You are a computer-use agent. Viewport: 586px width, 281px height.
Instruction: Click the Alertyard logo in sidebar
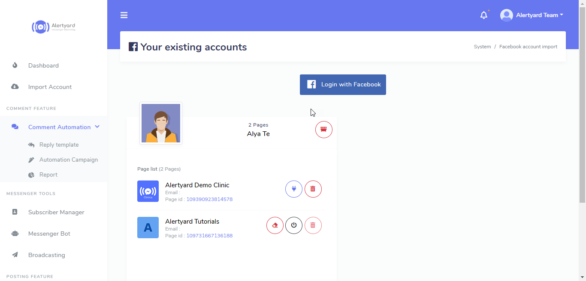pos(54,27)
